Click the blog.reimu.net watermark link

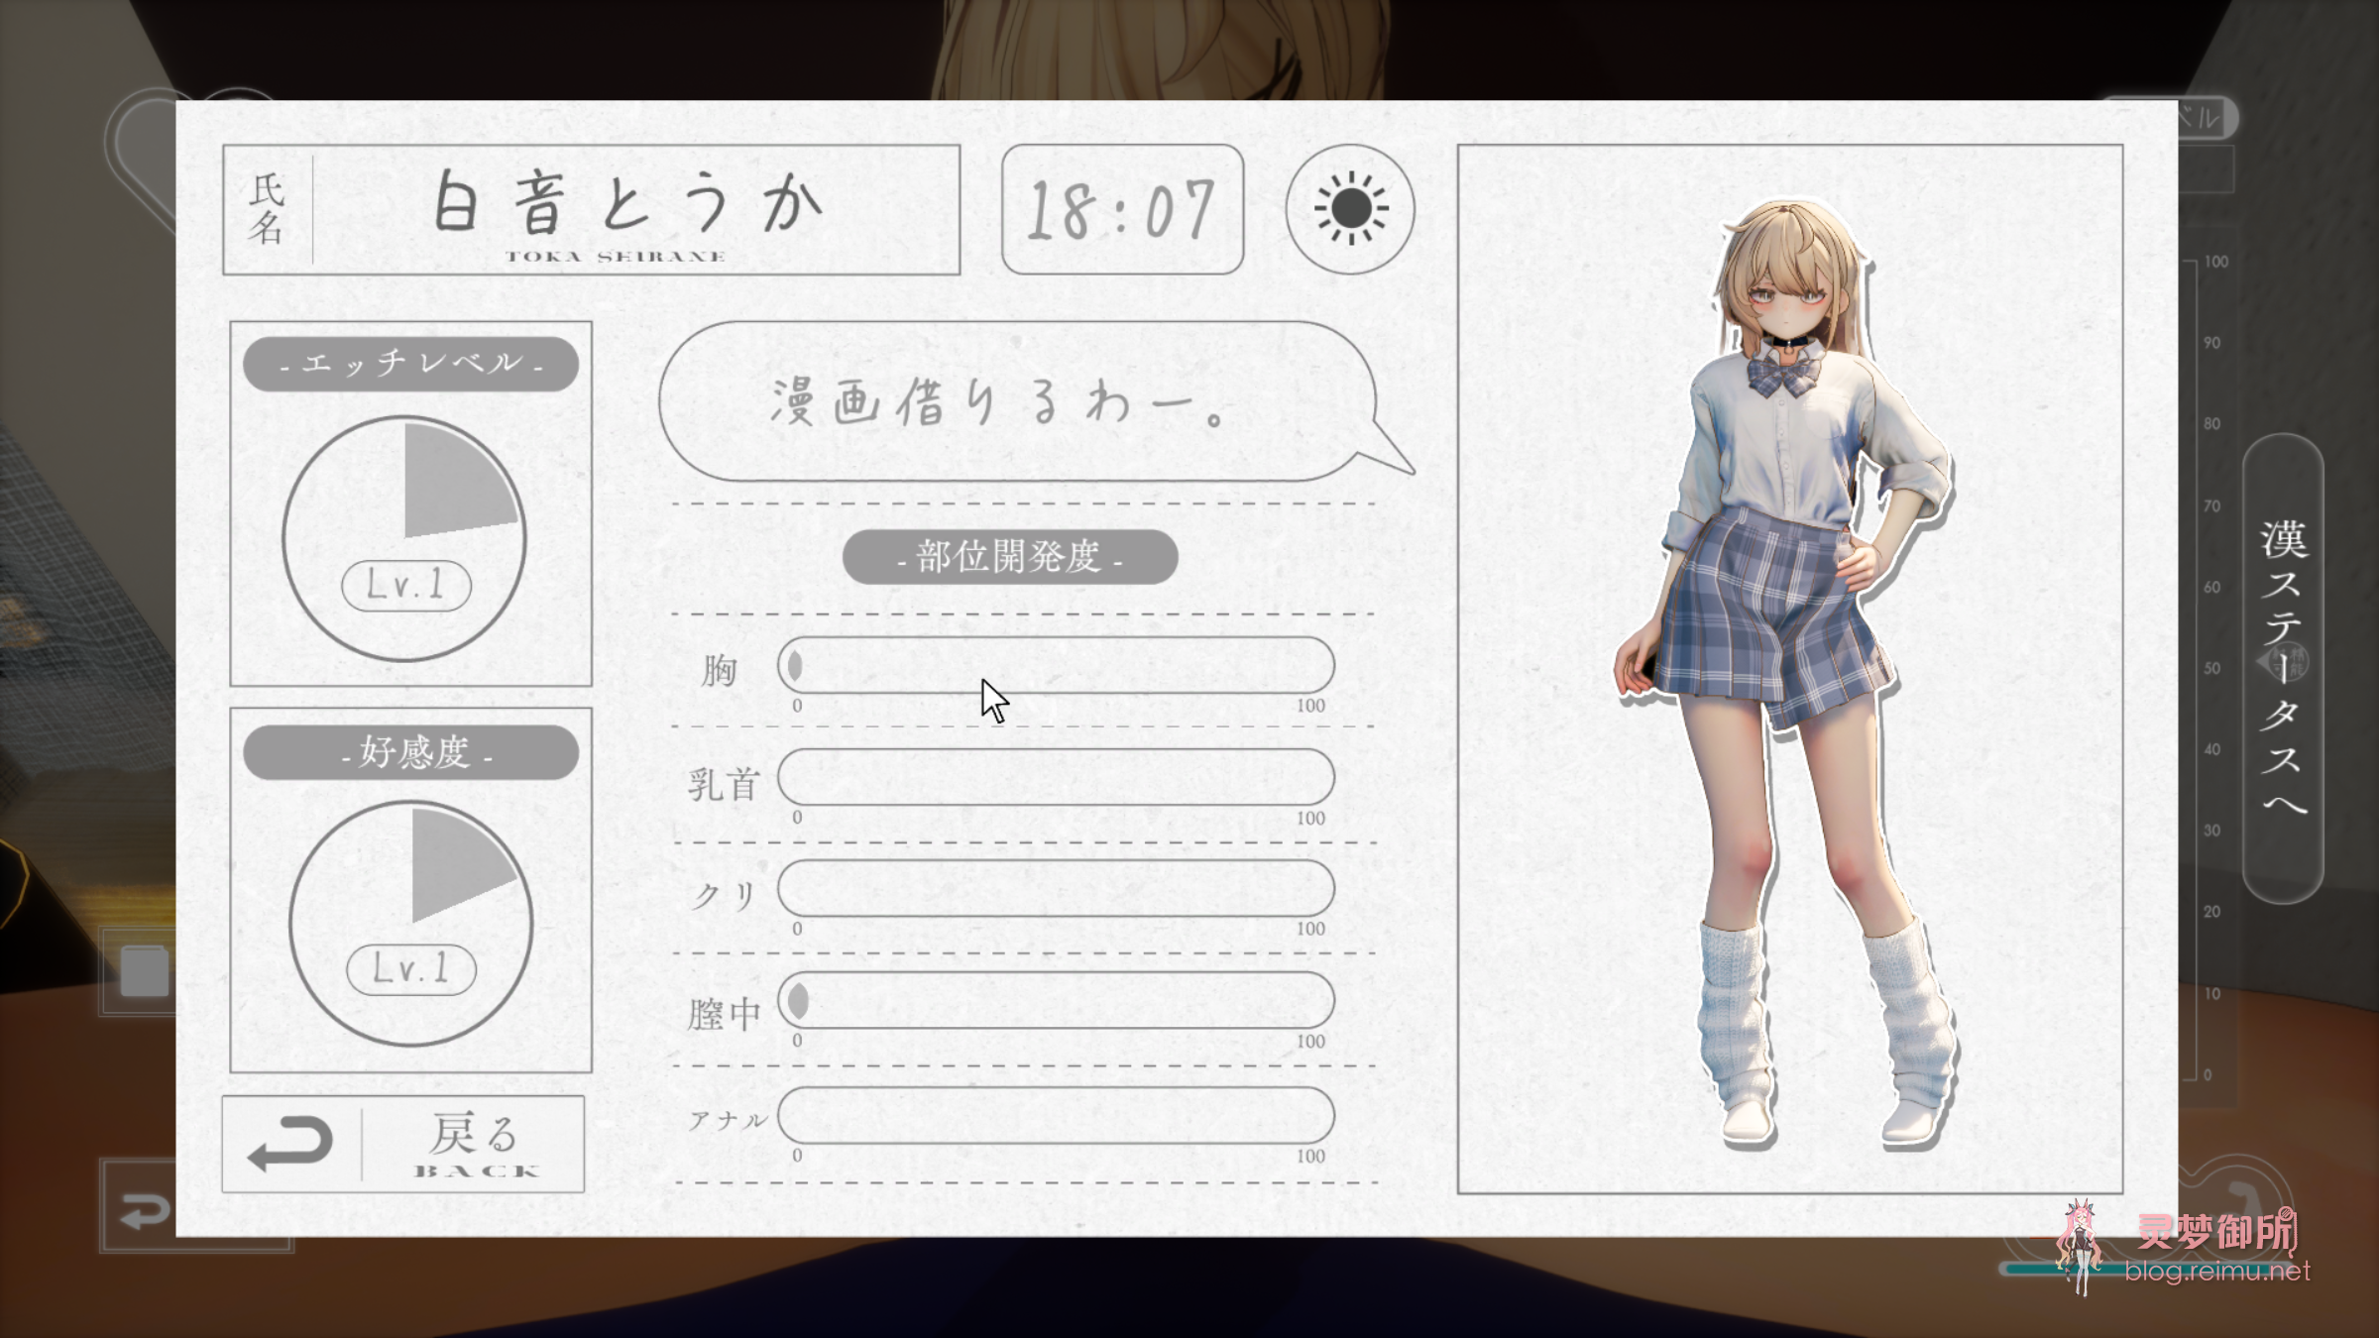click(x=2216, y=1272)
